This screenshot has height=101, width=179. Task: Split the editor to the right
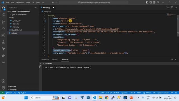[172, 8]
